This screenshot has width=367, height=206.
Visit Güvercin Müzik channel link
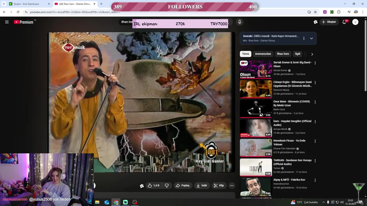coord(281,90)
